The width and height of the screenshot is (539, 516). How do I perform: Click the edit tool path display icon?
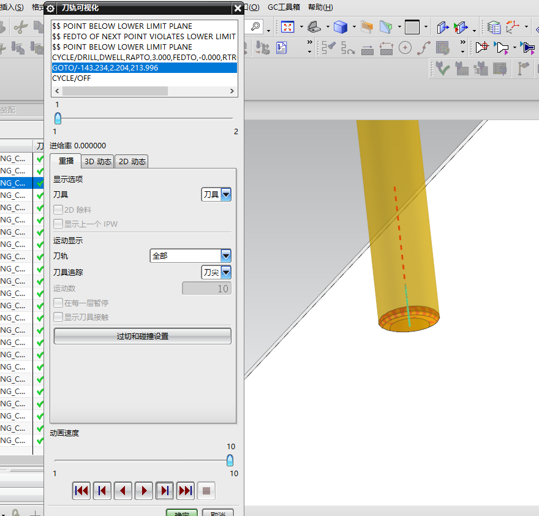[329, 48]
